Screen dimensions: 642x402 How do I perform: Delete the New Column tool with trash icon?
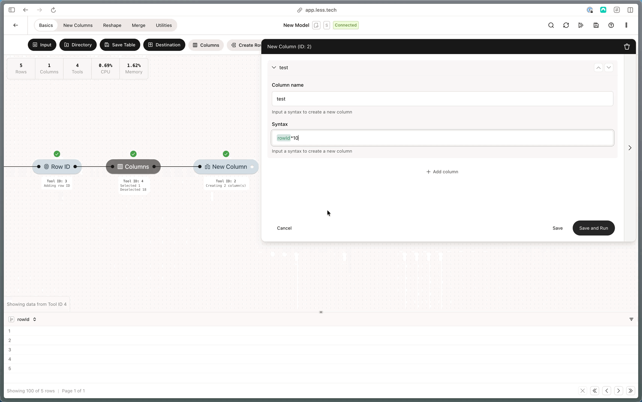point(627,47)
